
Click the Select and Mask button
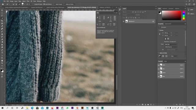tap(70, 4)
